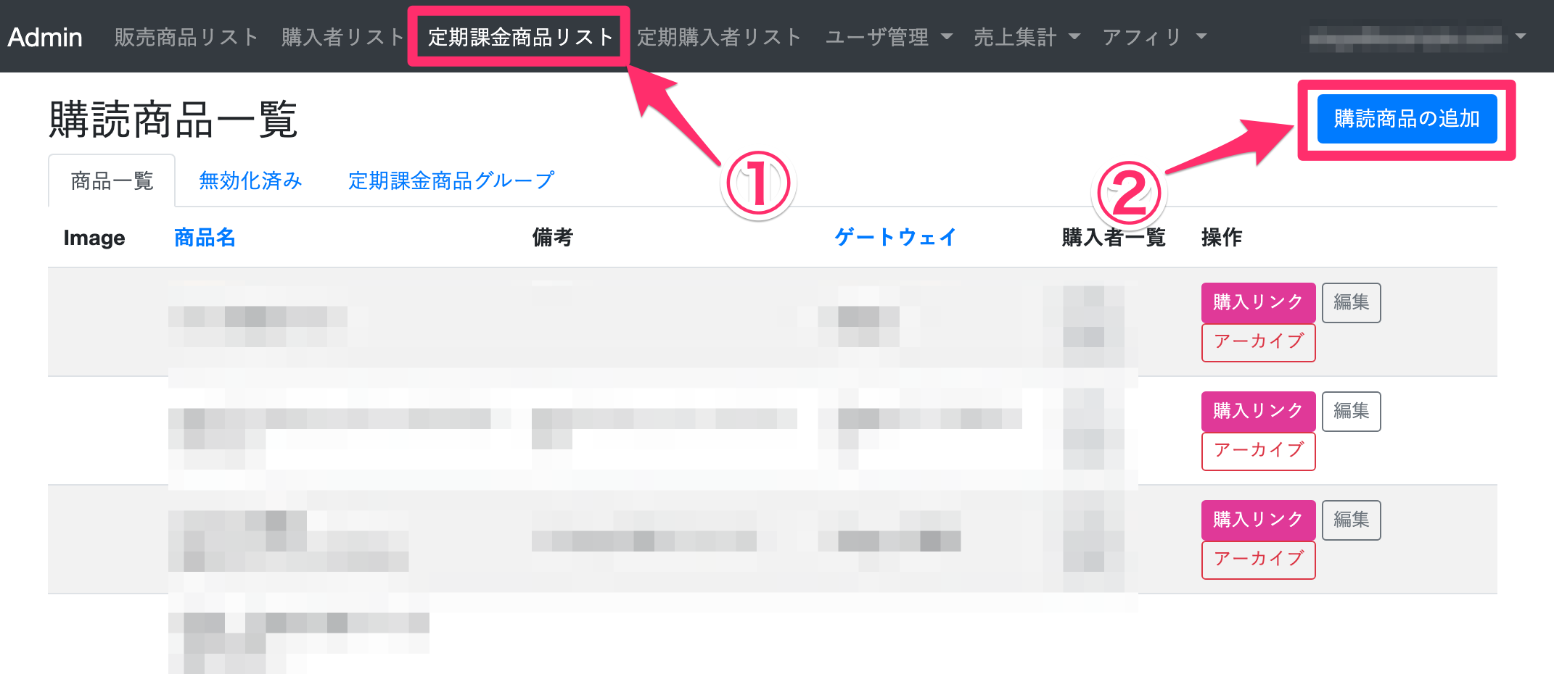Click the Admin brand logo

tap(45, 37)
